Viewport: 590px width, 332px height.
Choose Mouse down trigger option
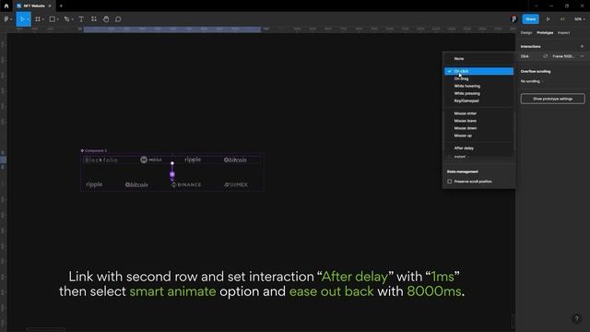coord(478,128)
